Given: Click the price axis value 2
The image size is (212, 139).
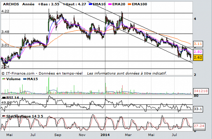Looking at the screenshot, I should (x=195, y=75).
